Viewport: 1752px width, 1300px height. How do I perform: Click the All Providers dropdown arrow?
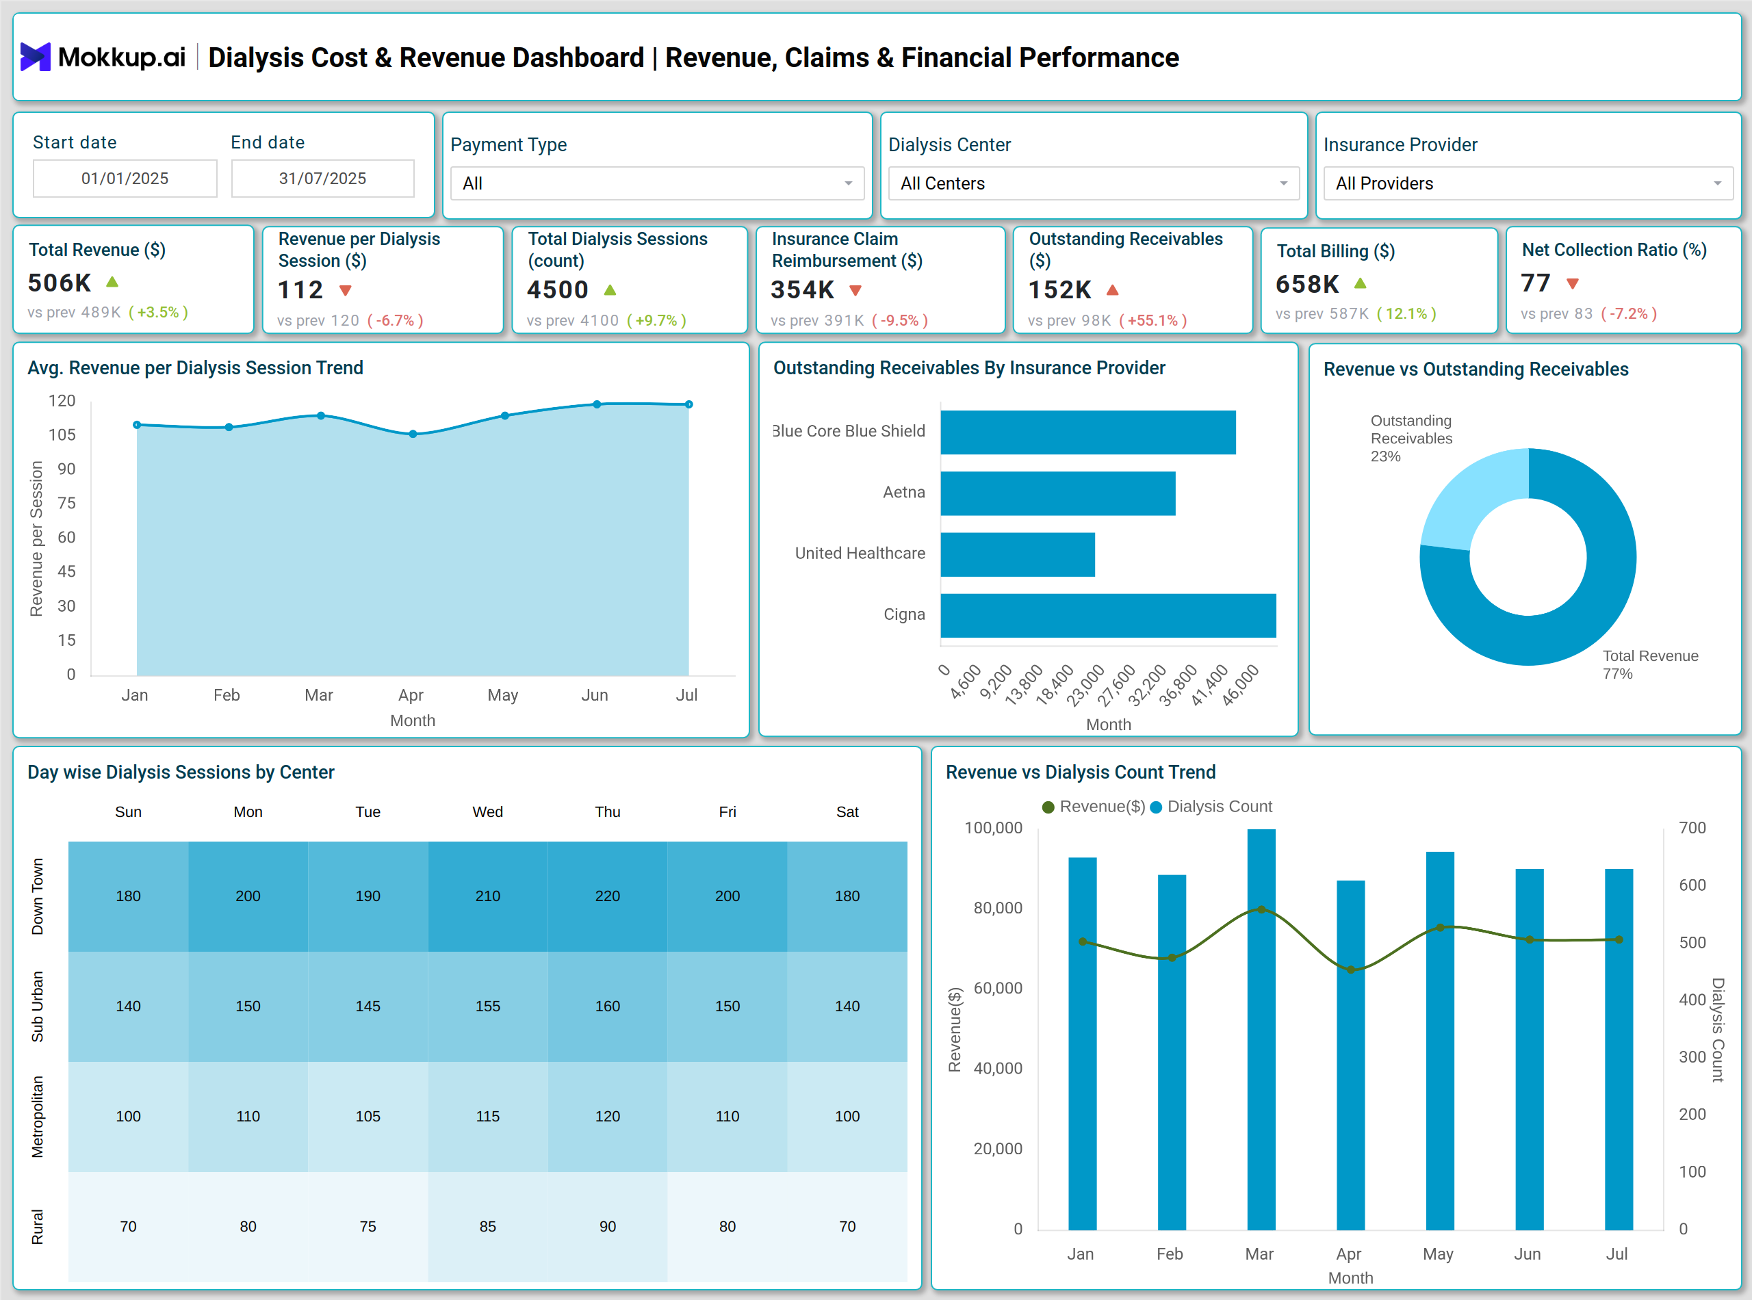[x=1717, y=183]
